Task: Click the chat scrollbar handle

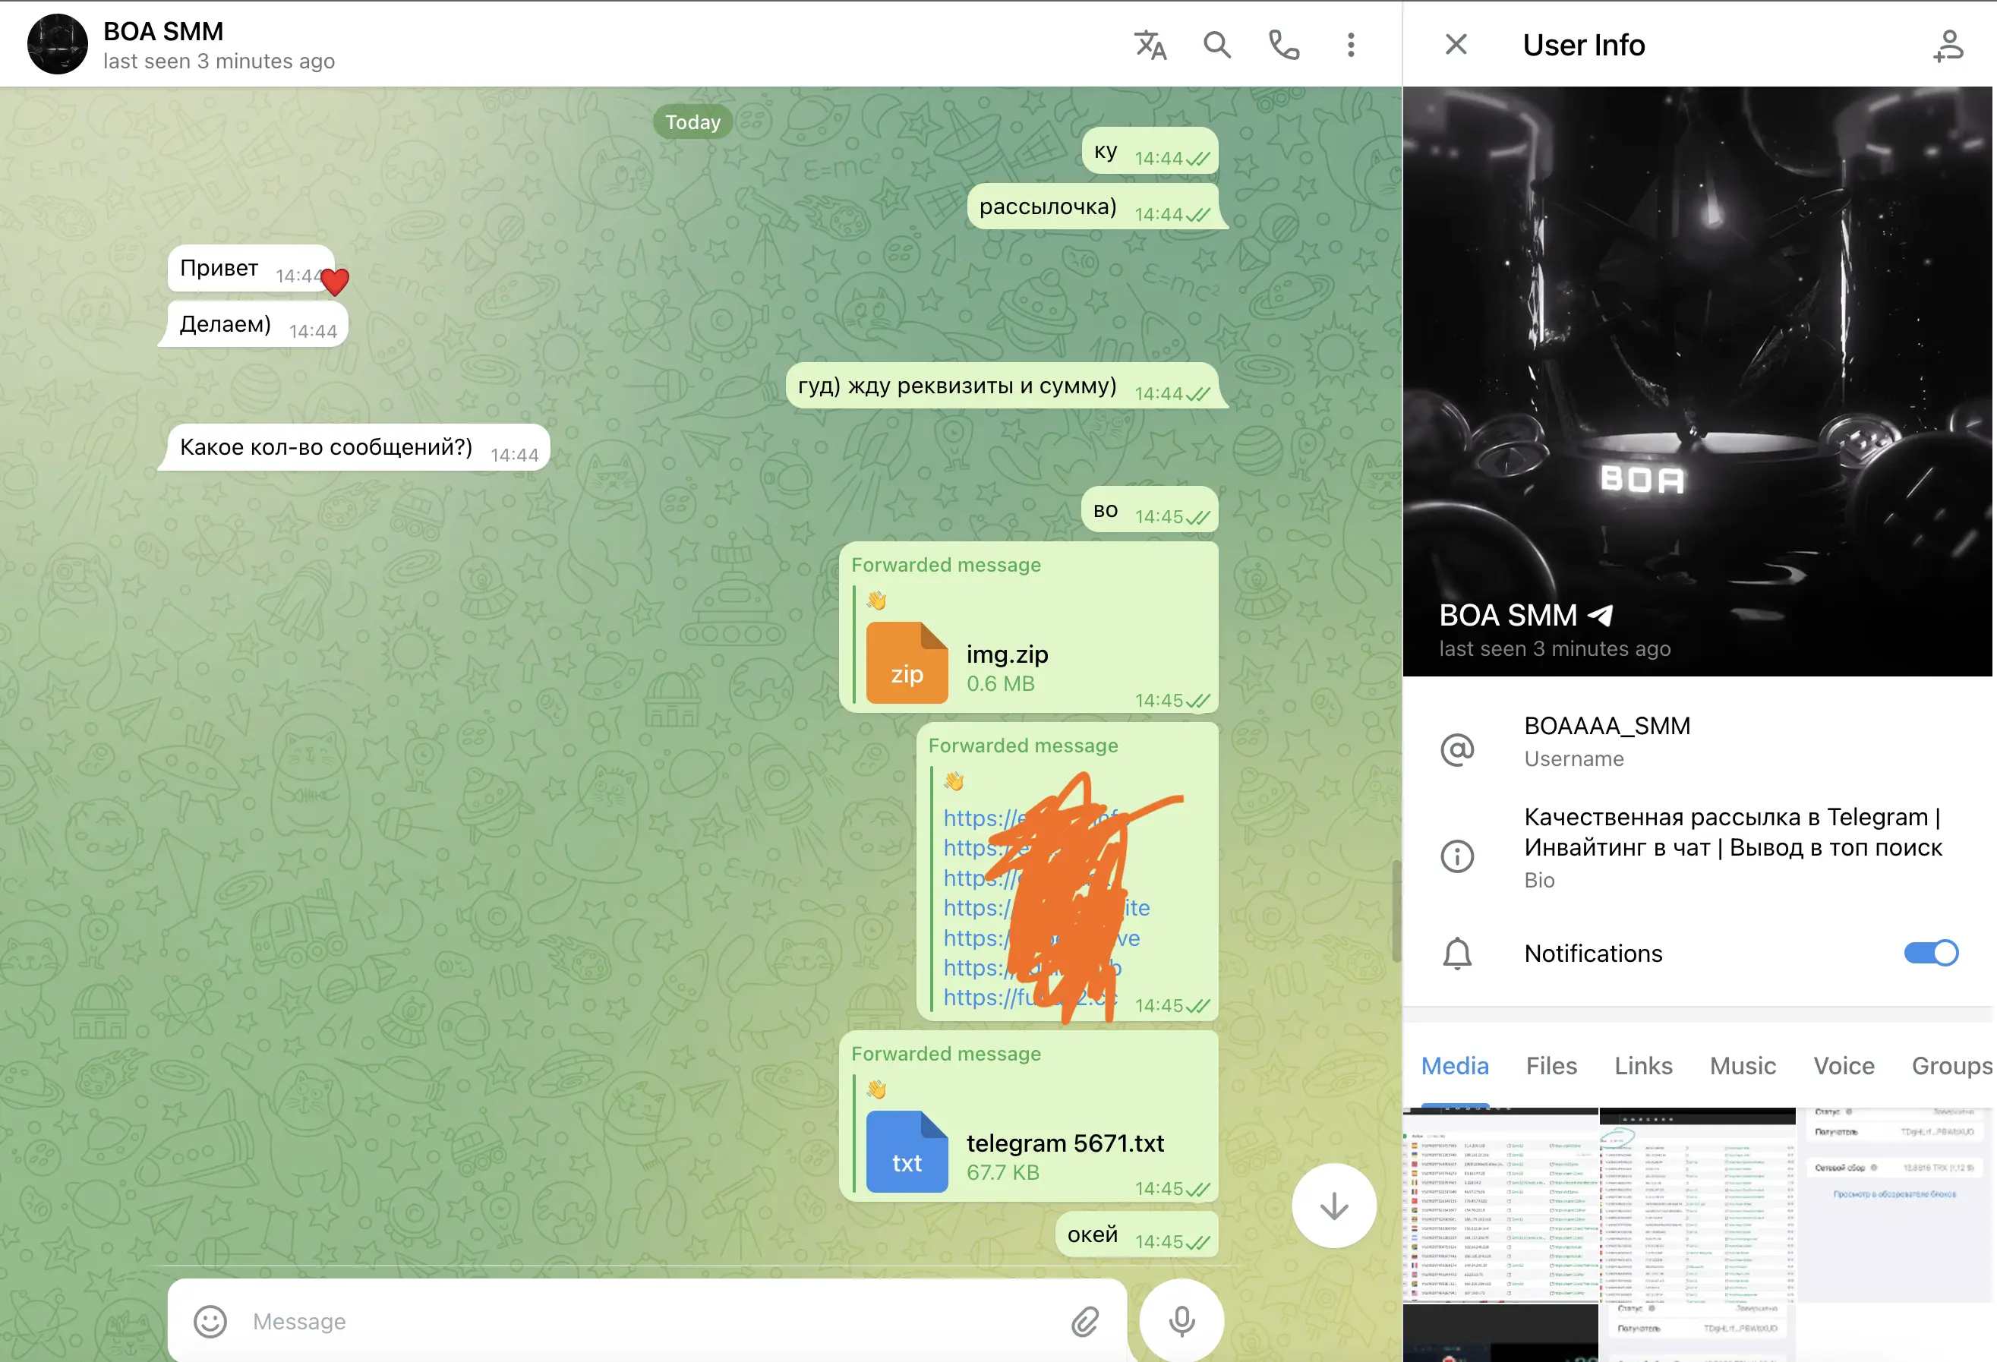Action: coord(1396,910)
